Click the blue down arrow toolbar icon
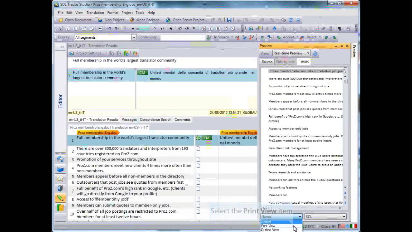 coord(274,28)
